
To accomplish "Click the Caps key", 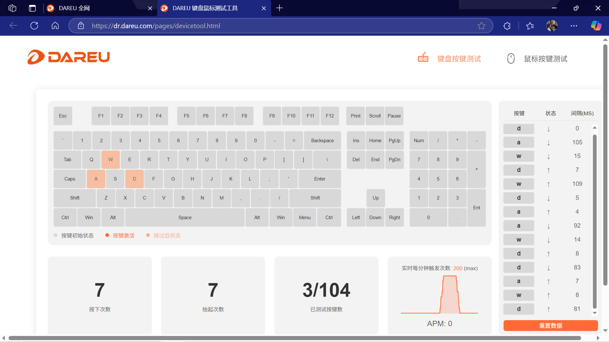I will (70, 179).
